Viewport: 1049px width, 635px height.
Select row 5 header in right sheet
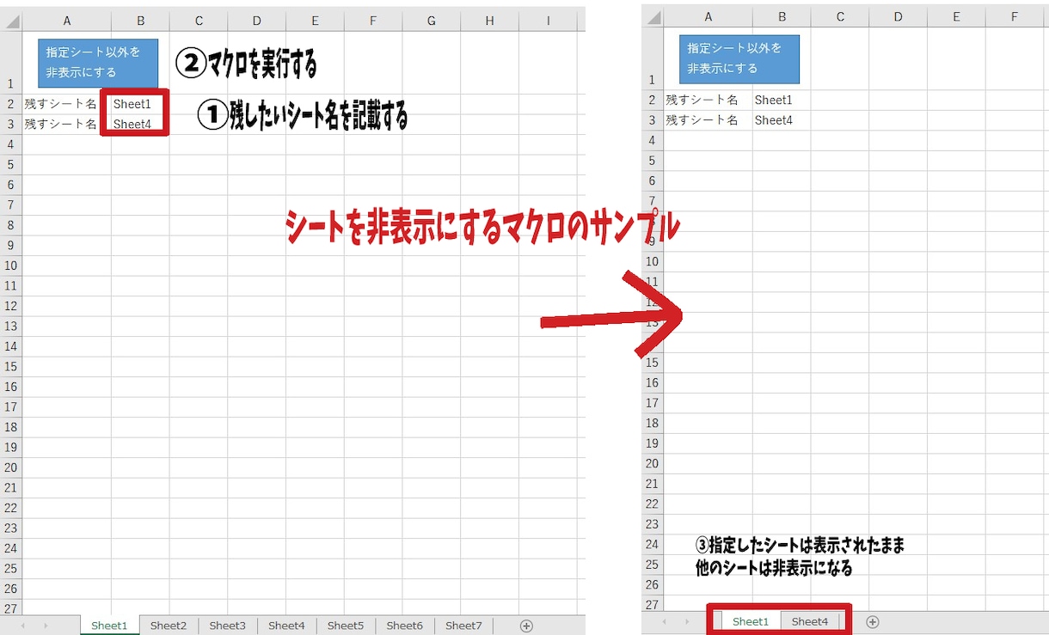pyautogui.click(x=653, y=161)
